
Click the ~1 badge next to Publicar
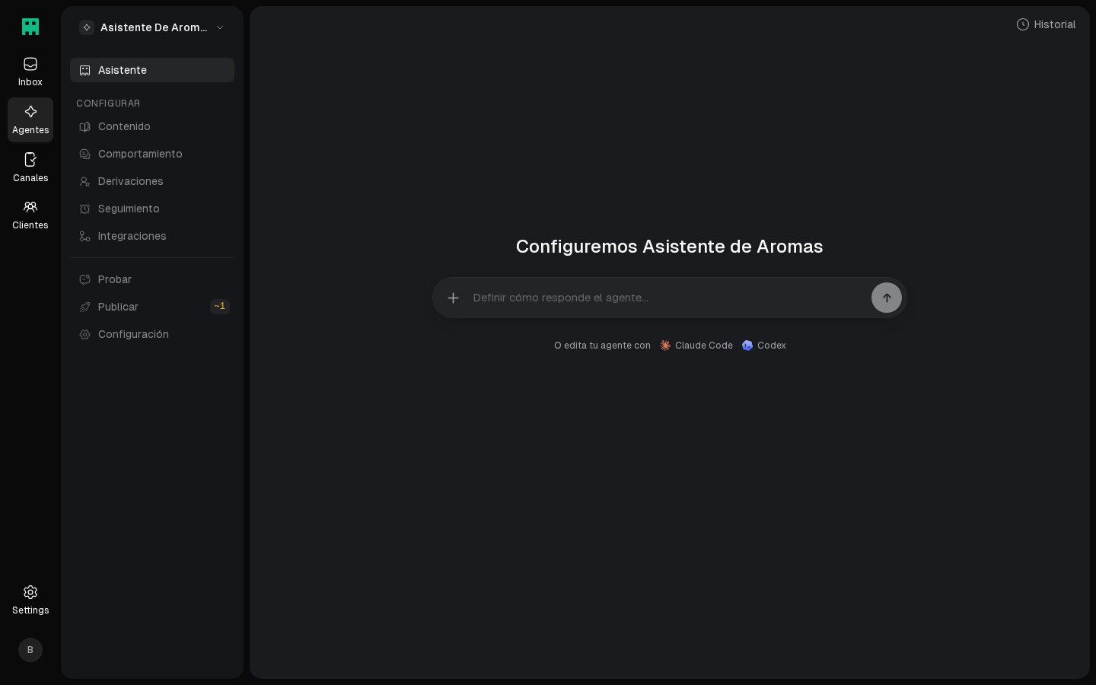point(220,307)
